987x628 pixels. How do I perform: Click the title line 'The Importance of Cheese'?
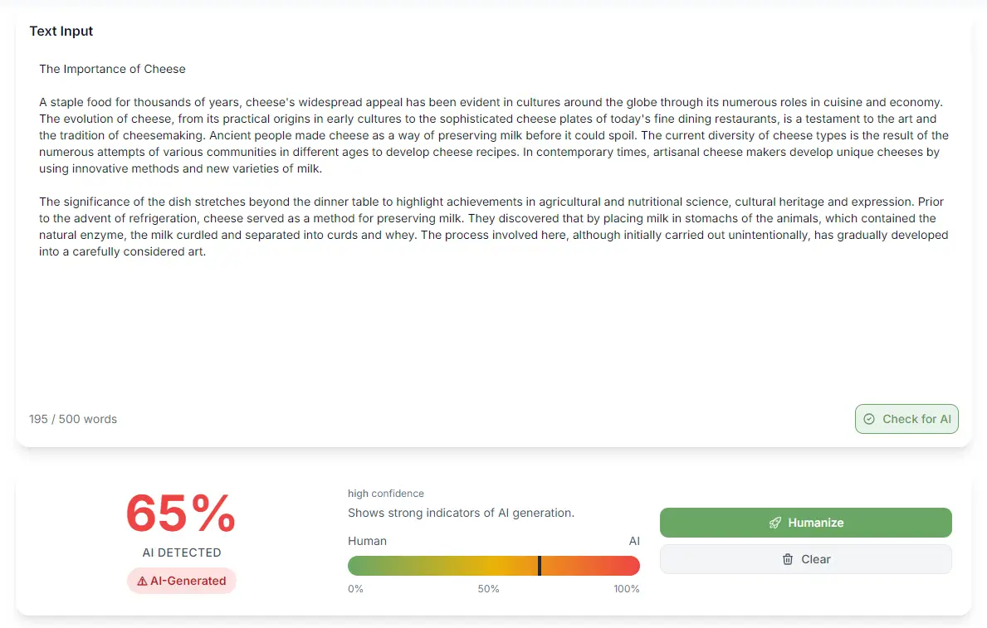click(112, 69)
